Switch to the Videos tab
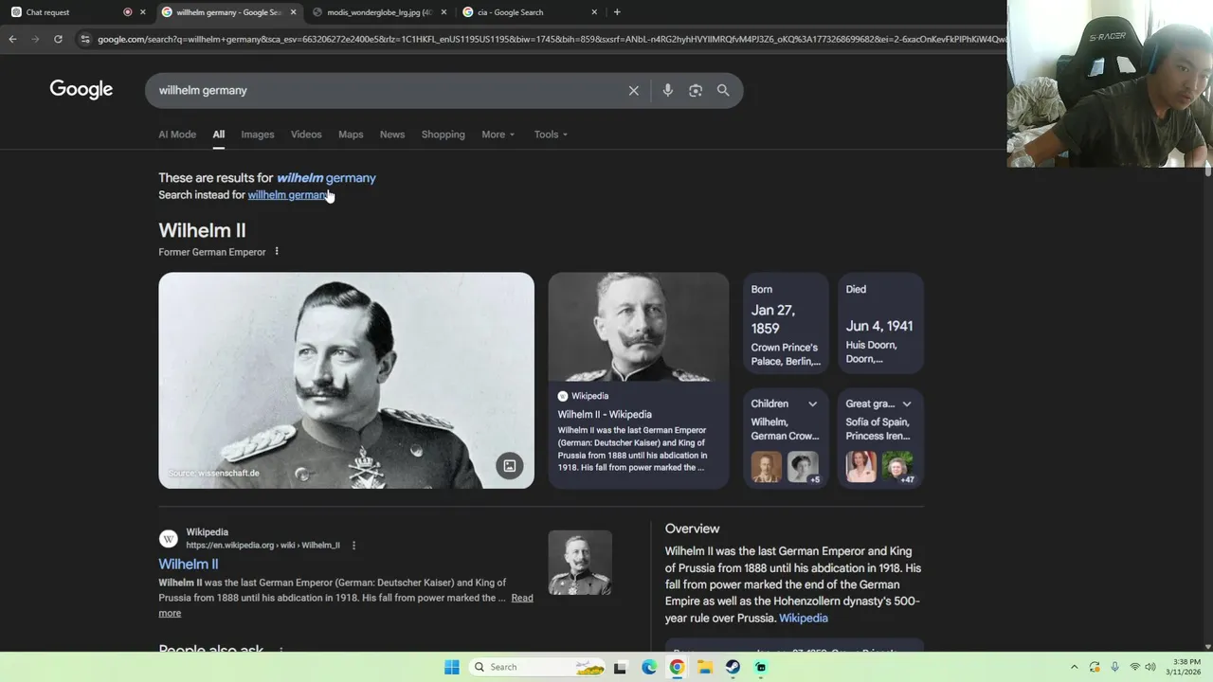The width and height of the screenshot is (1213, 682). click(306, 135)
